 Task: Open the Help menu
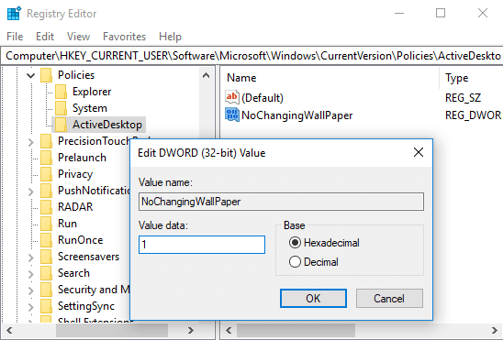coord(170,37)
